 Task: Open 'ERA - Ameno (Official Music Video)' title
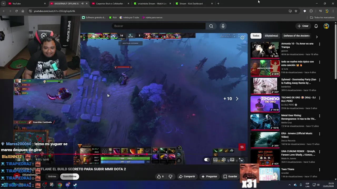pyautogui.click(x=297, y=135)
